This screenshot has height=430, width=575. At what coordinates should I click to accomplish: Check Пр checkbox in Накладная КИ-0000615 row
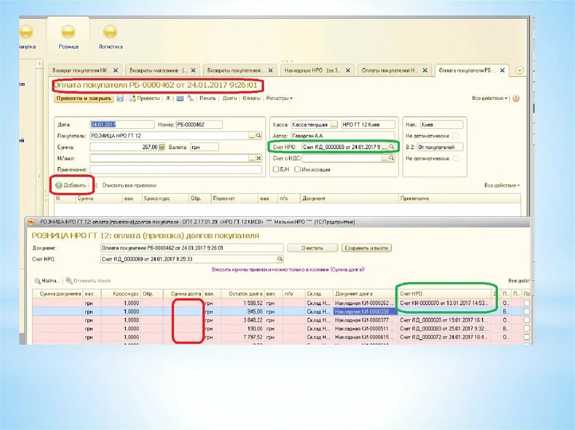(x=527, y=337)
